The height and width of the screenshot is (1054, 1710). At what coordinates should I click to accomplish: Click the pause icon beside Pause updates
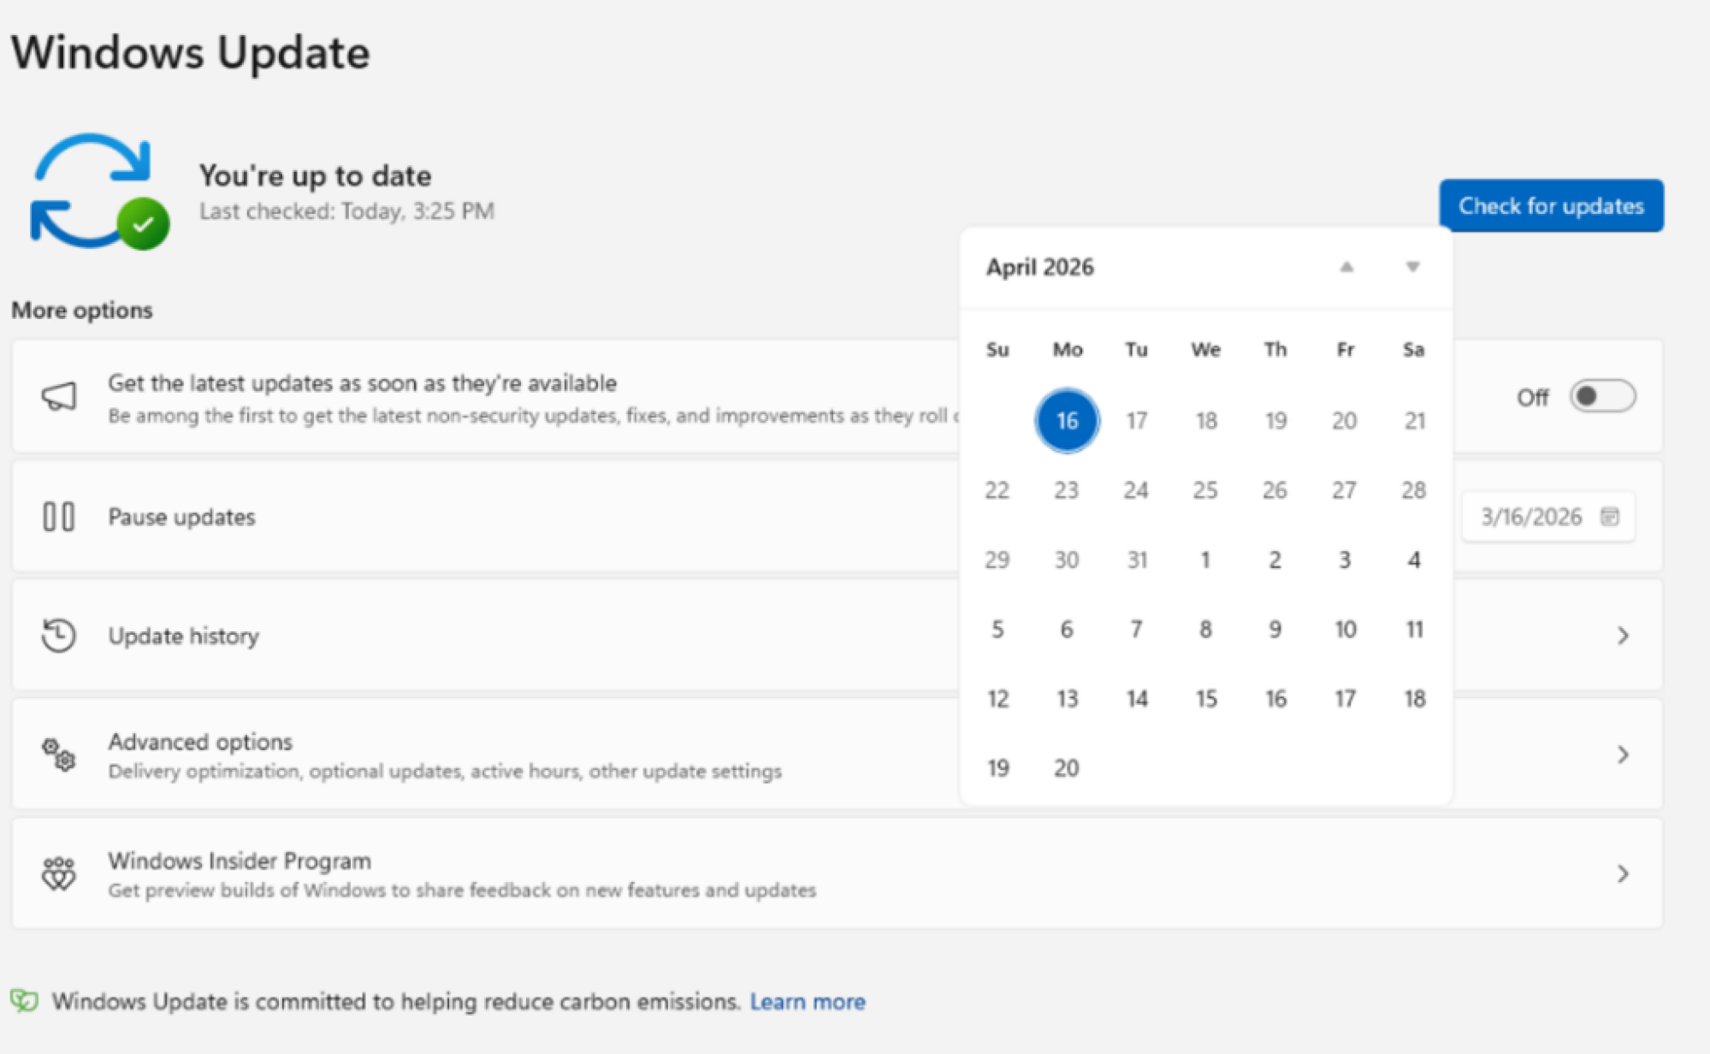pos(57,516)
